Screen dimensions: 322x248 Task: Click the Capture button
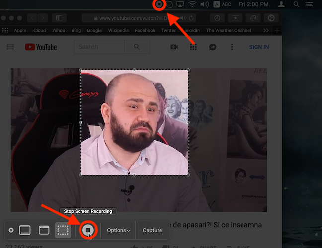(x=152, y=230)
